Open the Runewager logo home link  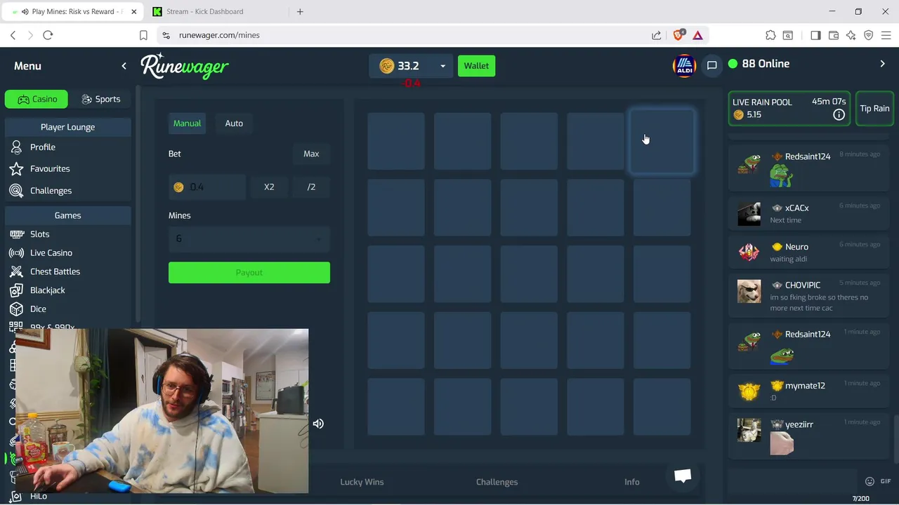pos(185,66)
